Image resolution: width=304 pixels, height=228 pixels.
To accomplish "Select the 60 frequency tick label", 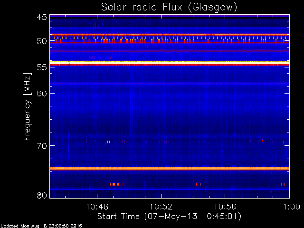I will tap(42, 93).
